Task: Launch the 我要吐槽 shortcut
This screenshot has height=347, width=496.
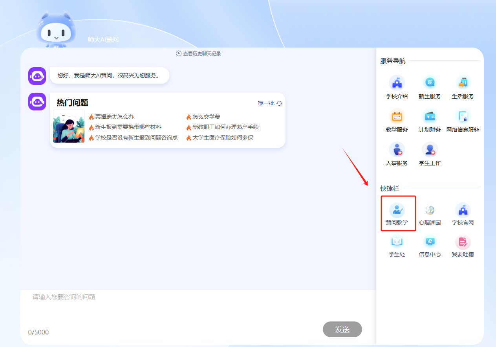Action: [463, 246]
